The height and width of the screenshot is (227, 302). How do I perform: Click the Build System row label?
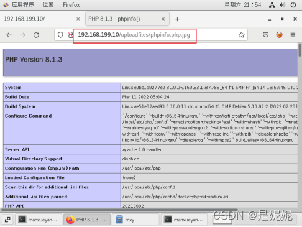(x=20, y=106)
